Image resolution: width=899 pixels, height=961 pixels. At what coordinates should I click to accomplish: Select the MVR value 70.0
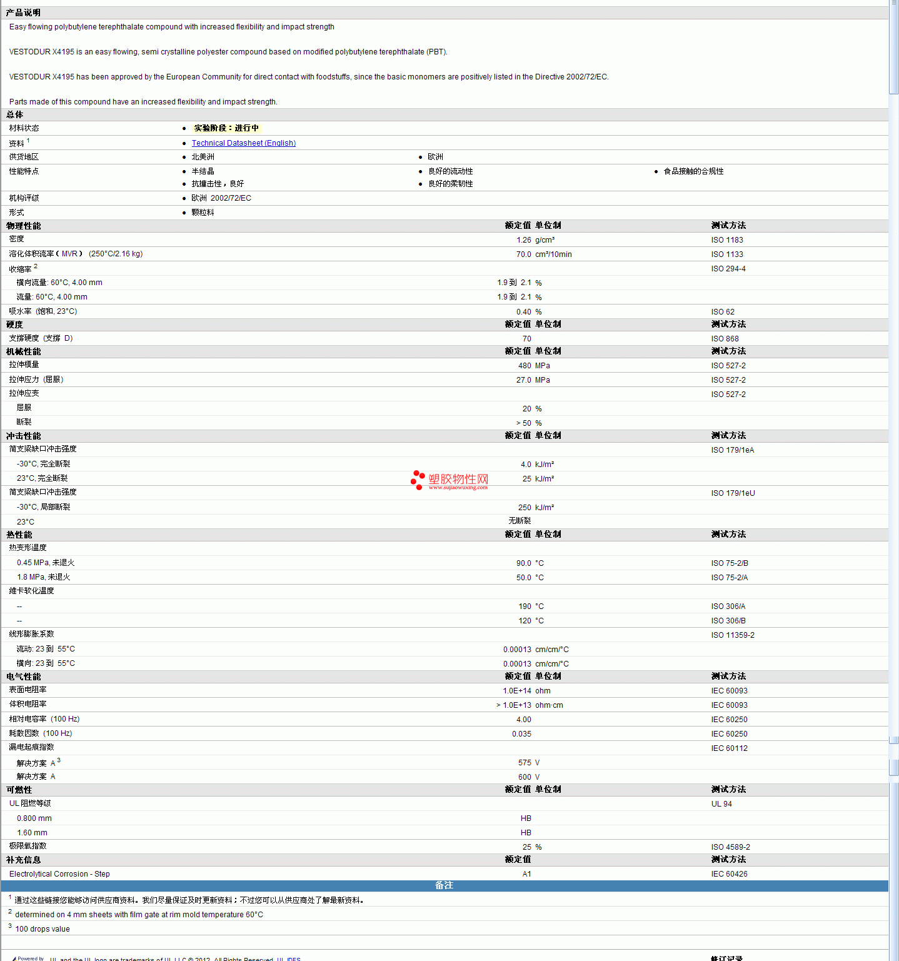(x=524, y=254)
